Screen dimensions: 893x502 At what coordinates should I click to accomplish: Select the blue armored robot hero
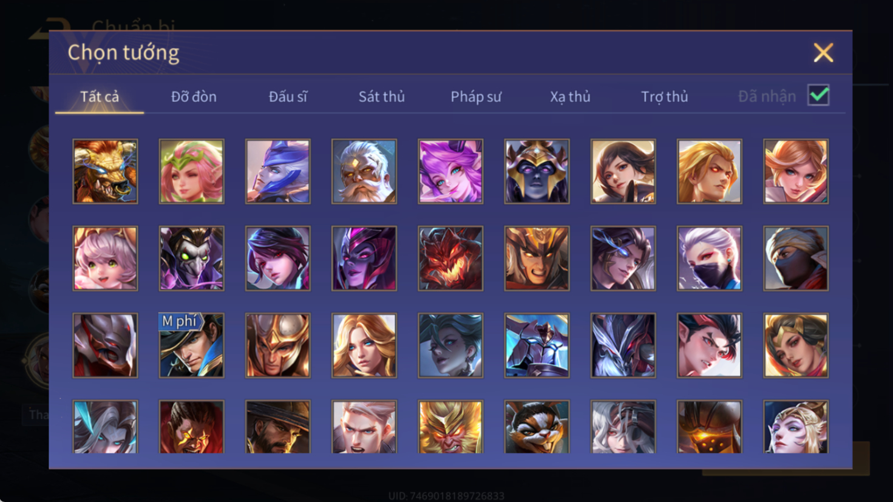click(x=537, y=345)
